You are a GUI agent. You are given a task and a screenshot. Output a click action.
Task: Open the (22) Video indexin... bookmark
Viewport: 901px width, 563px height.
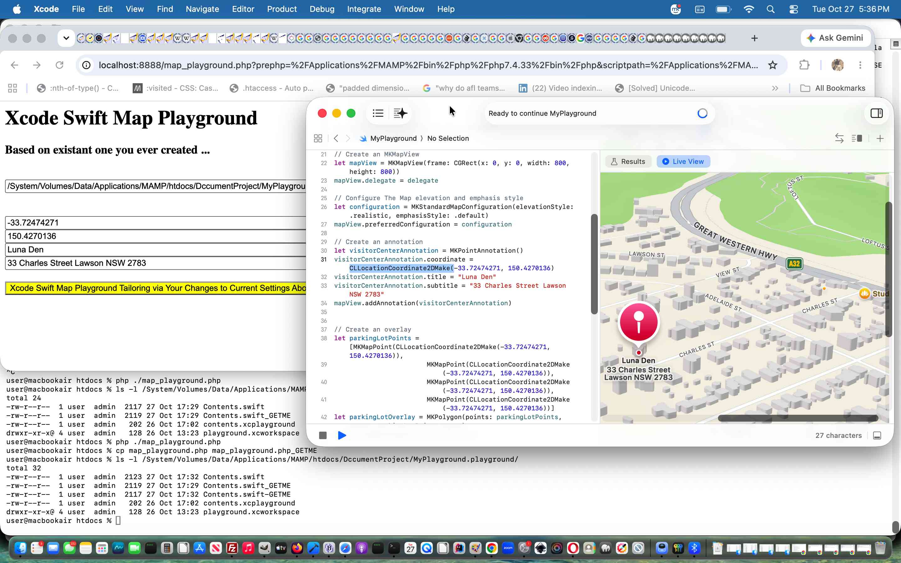pyautogui.click(x=560, y=88)
